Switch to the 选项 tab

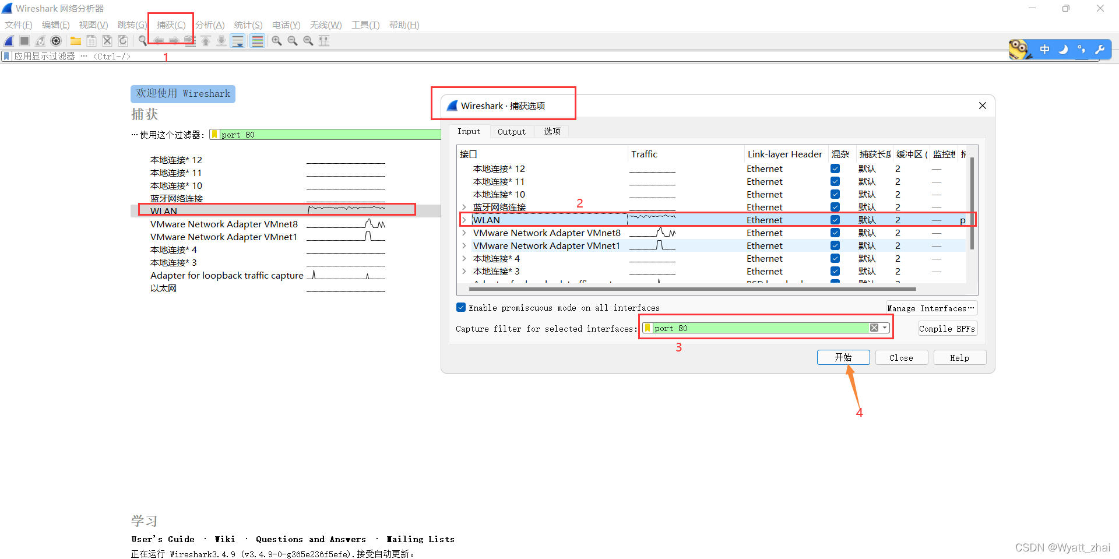553,132
